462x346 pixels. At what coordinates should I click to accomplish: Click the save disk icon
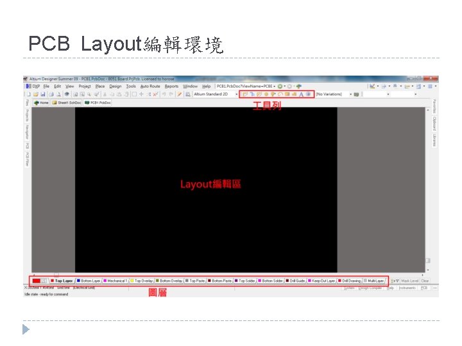[x=43, y=94]
